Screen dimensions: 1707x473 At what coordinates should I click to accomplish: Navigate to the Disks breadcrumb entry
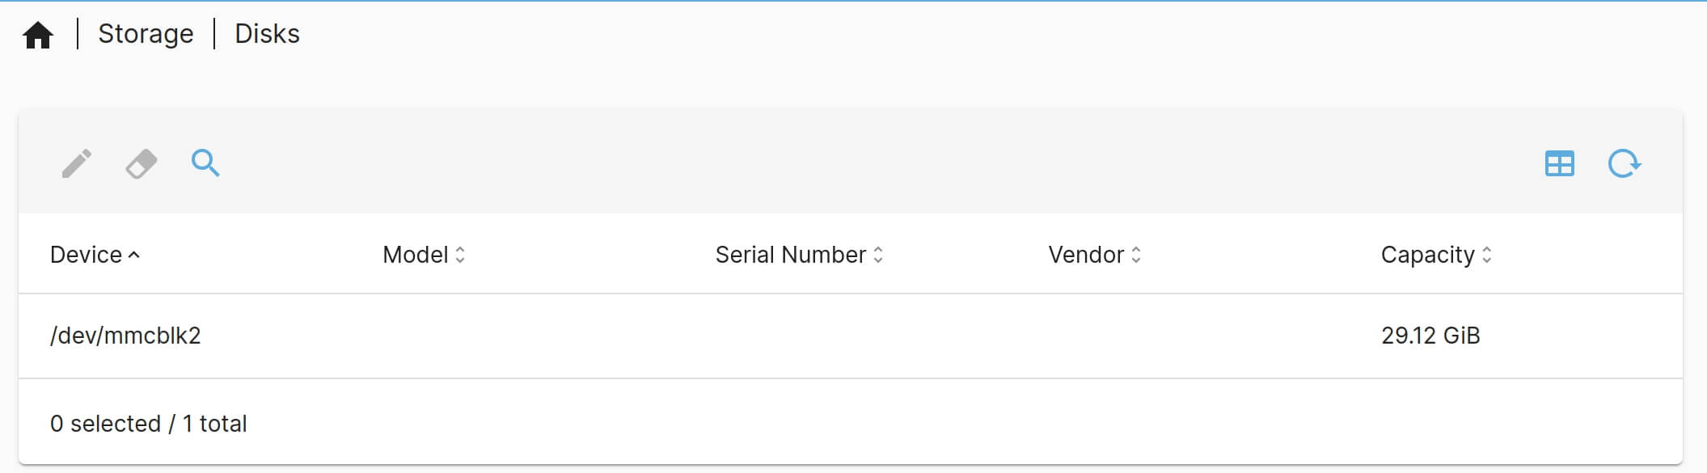point(267,33)
